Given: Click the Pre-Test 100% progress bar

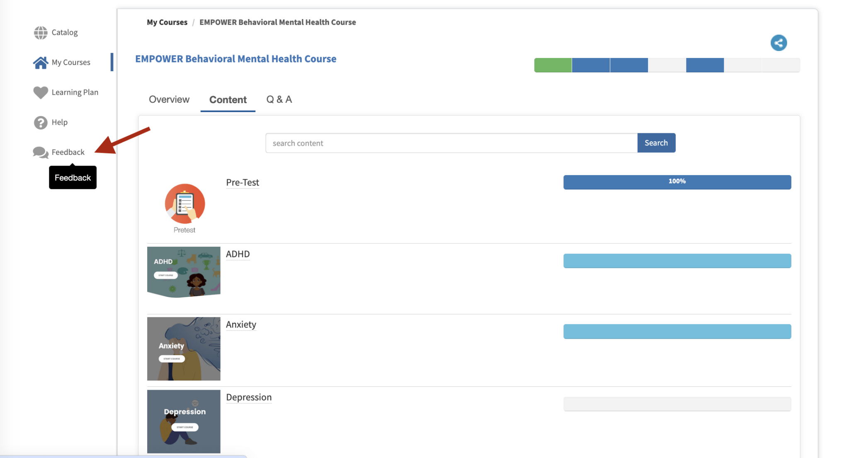Looking at the screenshot, I should point(677,182).
